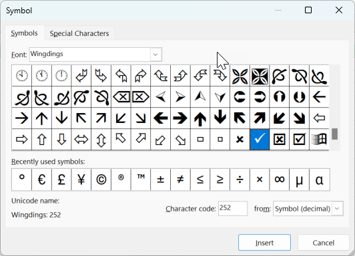The height and width of the screenshot is (256, 355).
Task: Maximize the Symbol dialog window
Action: (x=308, y=10)
